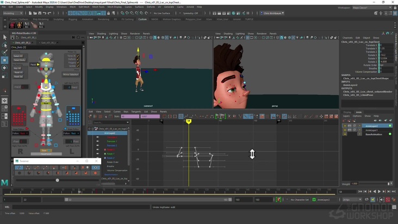398x224 pixels.
Task: Select the arrow Select tool
Action: click(x=4, y=38)
